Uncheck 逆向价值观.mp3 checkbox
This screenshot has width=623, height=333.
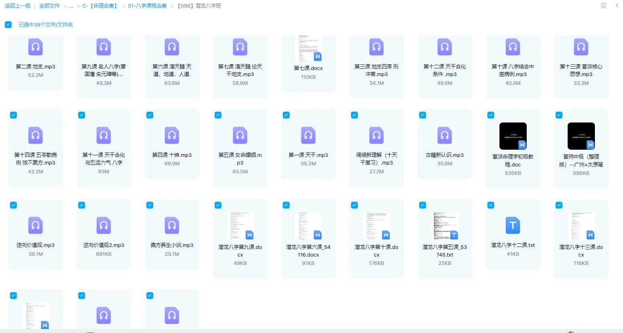[x=13, y=205]
